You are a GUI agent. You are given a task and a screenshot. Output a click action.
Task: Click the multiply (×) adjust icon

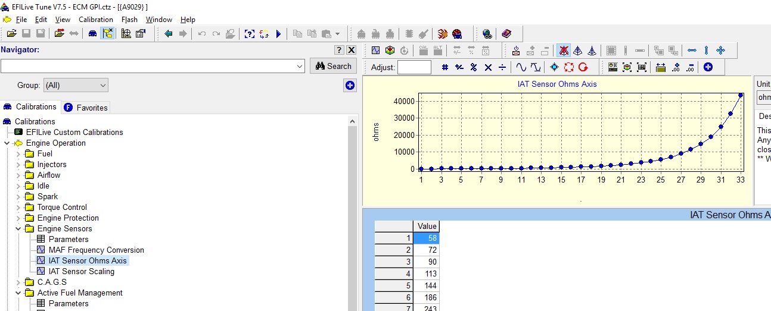[488, 67]
